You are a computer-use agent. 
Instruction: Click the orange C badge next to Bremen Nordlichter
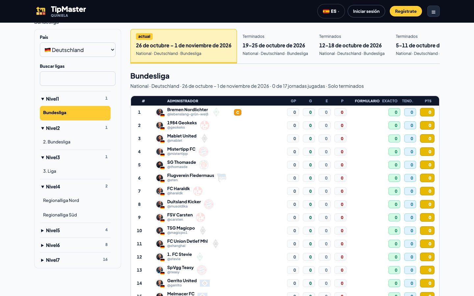coord(238,112)
